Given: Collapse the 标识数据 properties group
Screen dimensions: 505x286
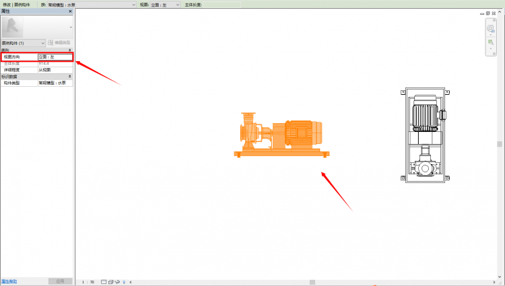Looking at the screenshot, I should pyautogui.click(x=69, y=76).
